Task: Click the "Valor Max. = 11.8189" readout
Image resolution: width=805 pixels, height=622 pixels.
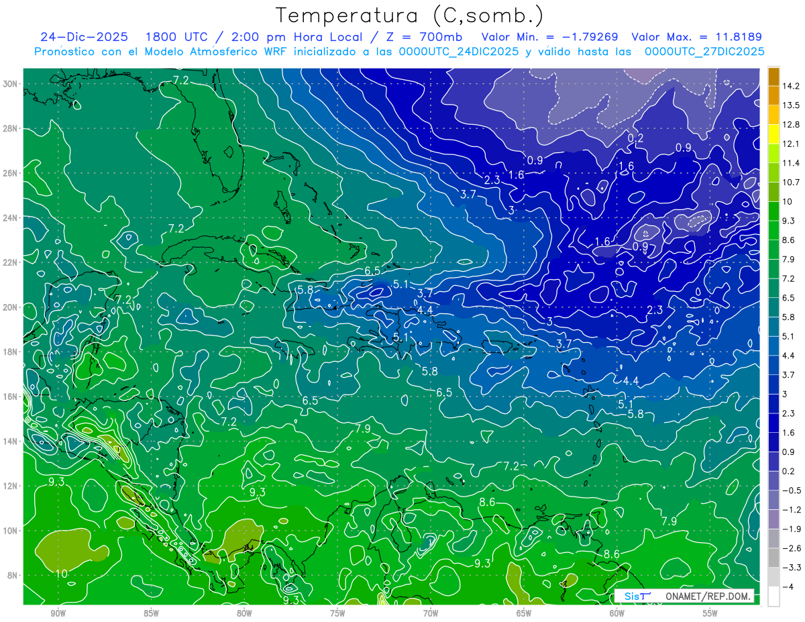Action: click(x=697, y=37)
